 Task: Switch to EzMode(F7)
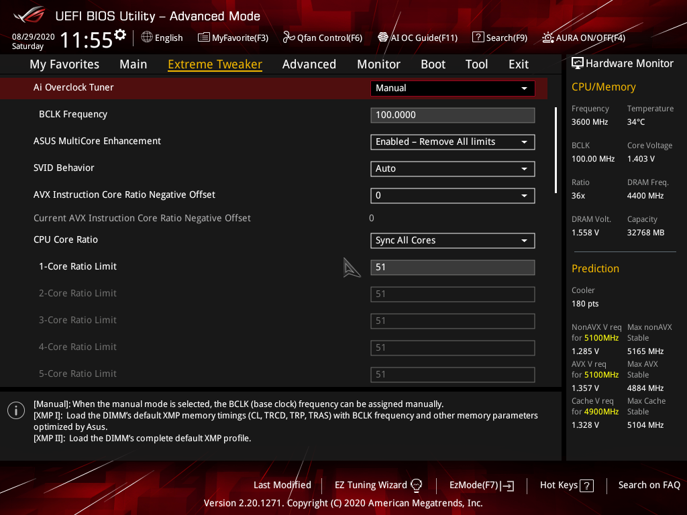coord(482,485)
